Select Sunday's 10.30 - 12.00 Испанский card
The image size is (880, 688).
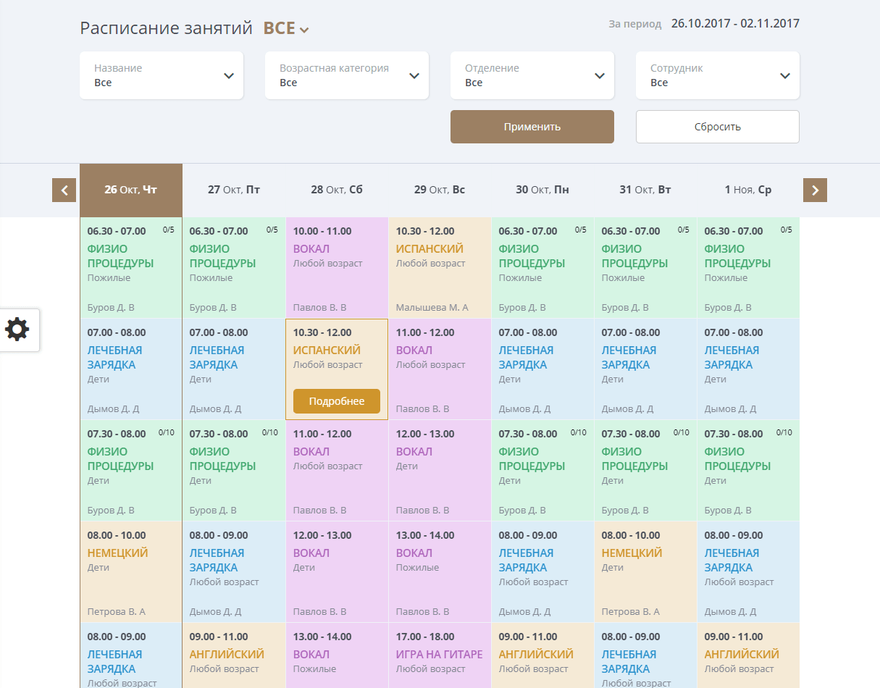(440, 267)
